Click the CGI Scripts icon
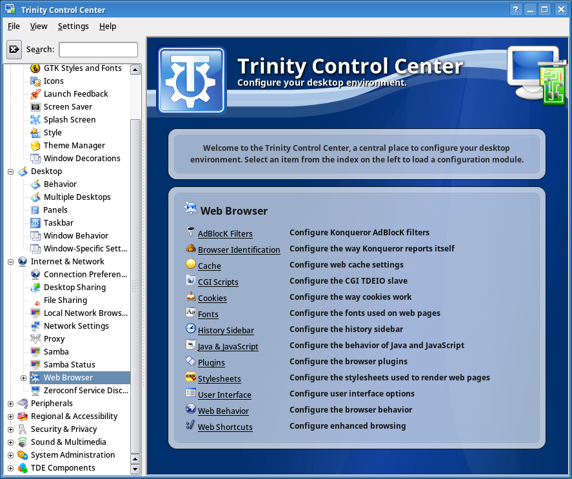572x479 pixels. tap(190, 280)
